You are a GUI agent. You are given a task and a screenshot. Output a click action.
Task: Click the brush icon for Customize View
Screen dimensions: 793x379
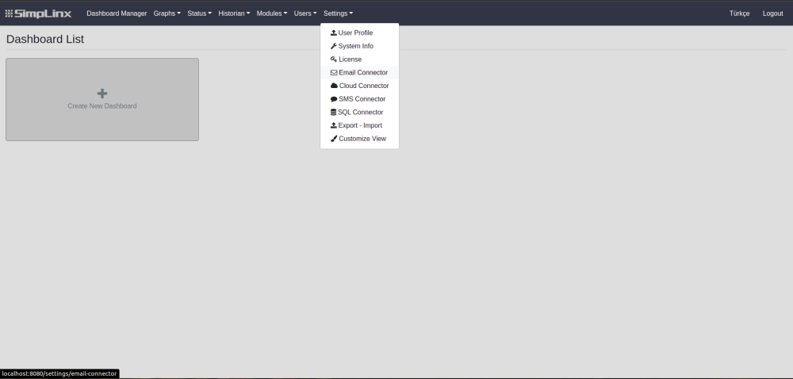click(333, 139)
